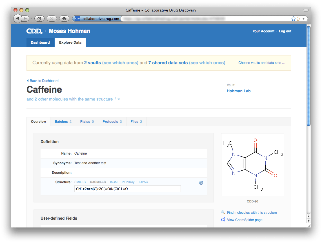Click the CDD-90 caption under structure
The image size is (322, 243).
click(x=252, y=202)
